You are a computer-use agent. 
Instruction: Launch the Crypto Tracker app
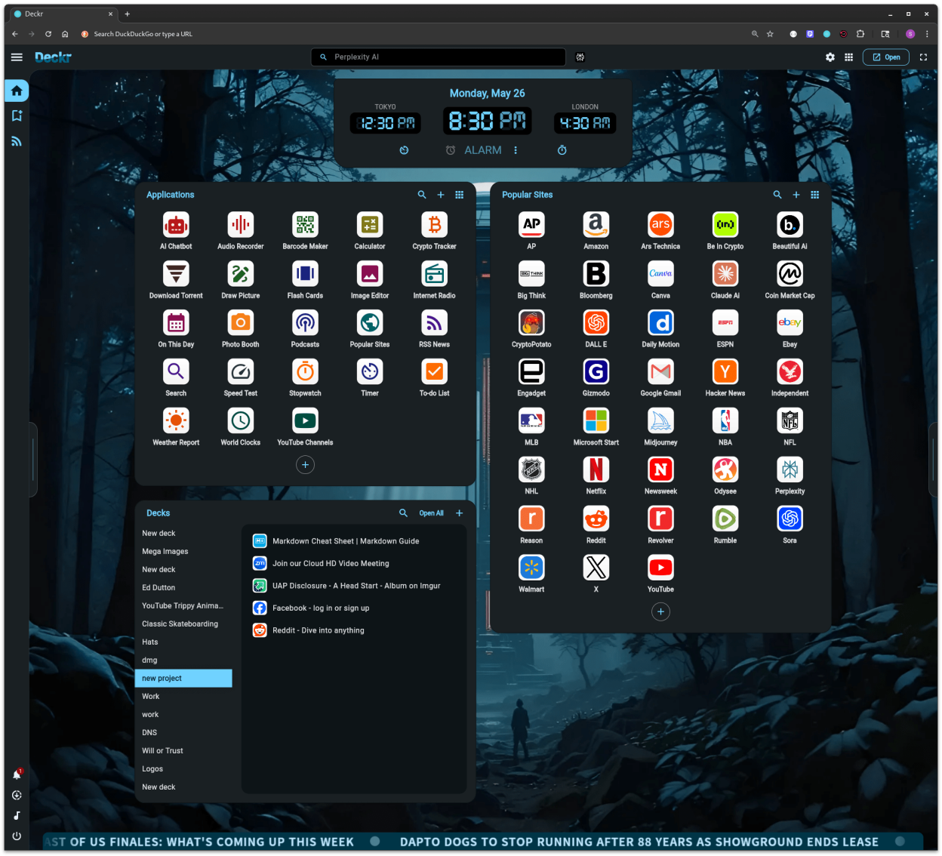click(x=434, y=225)
